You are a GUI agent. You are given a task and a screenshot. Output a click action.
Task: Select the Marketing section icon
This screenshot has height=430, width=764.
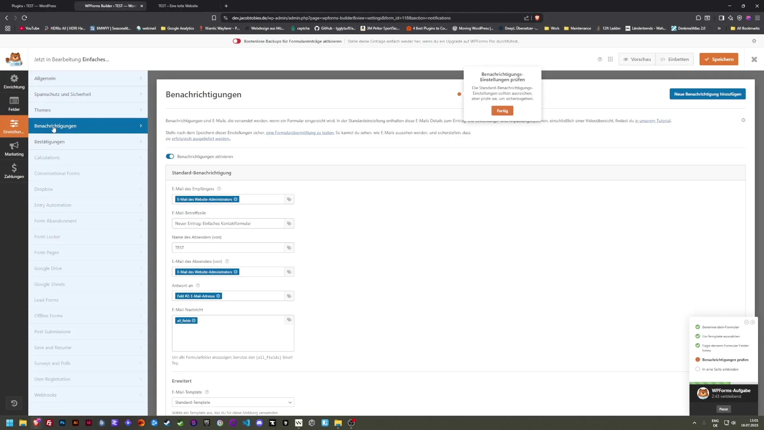pyautogui.click(x=14, y=149)
